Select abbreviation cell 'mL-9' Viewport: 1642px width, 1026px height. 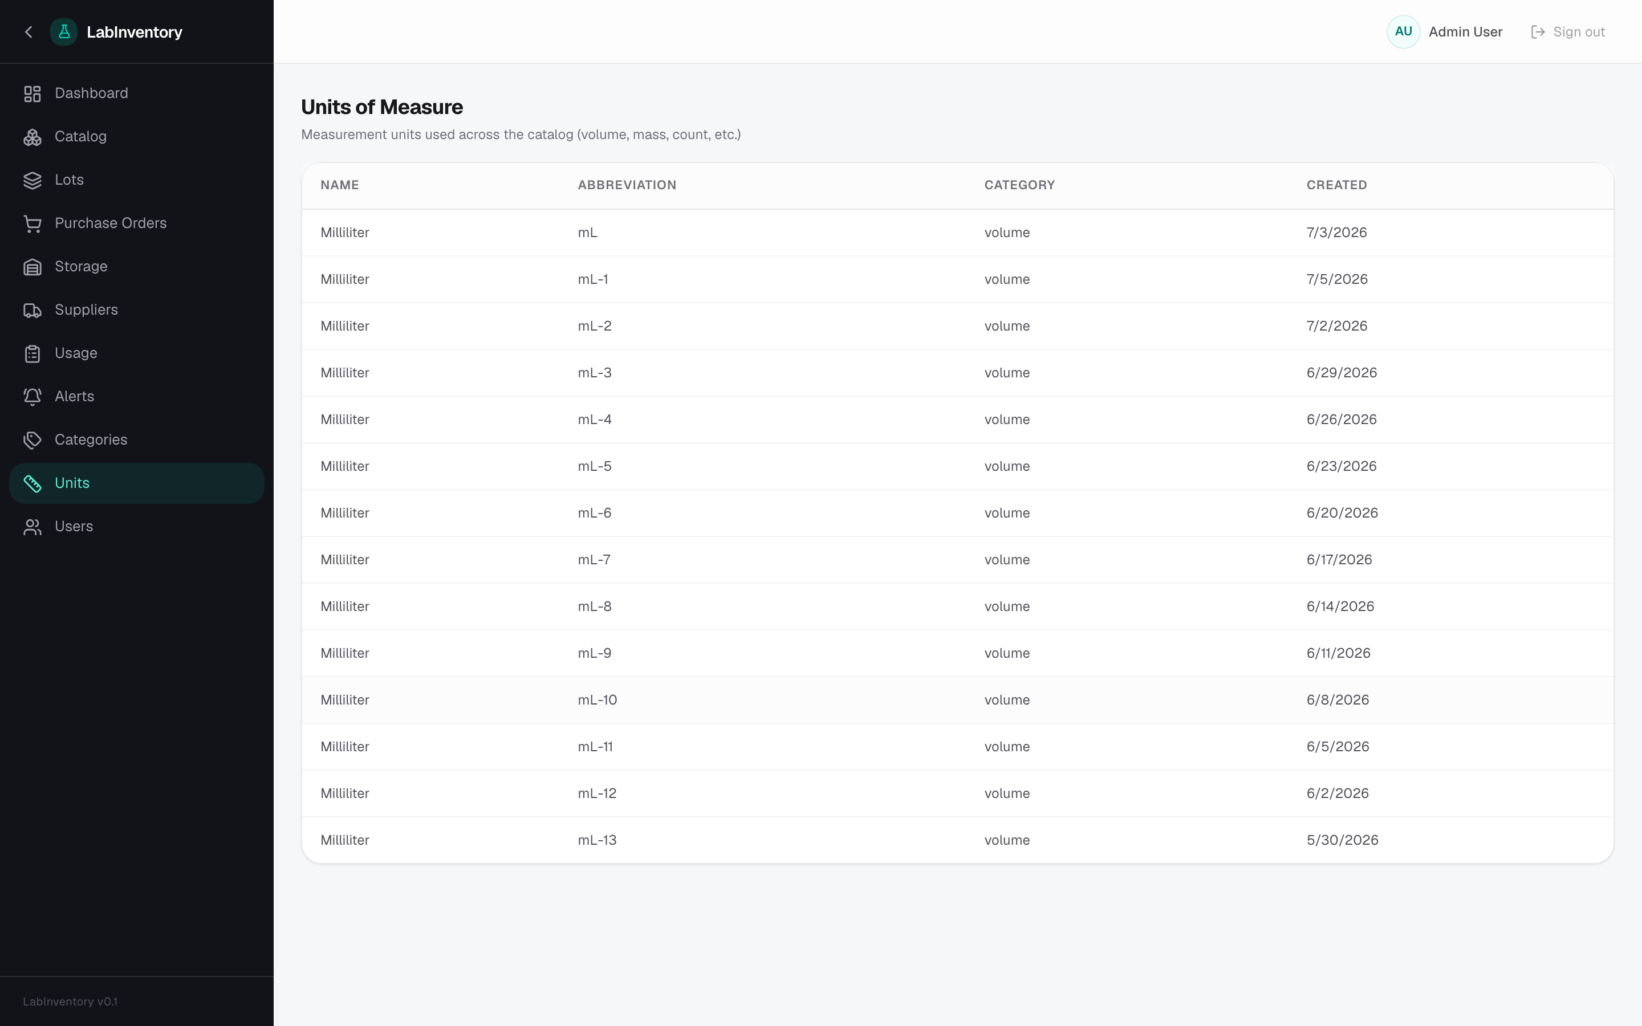(x=595, y=653)
